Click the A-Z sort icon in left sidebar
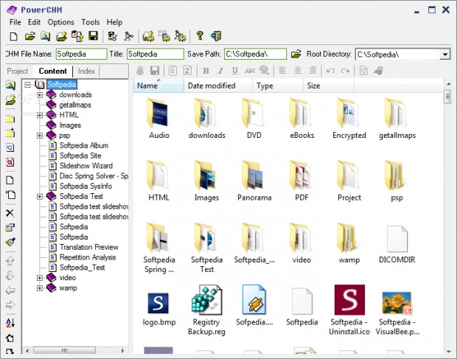457x359 pixels. (10, 323)
